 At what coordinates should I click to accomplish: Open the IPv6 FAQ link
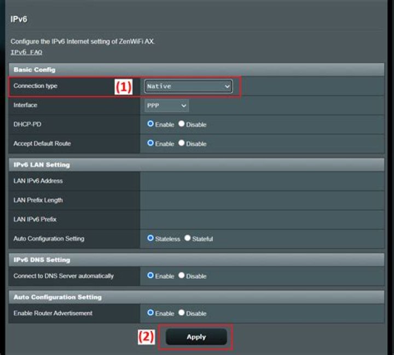click(x=26, y=52)
